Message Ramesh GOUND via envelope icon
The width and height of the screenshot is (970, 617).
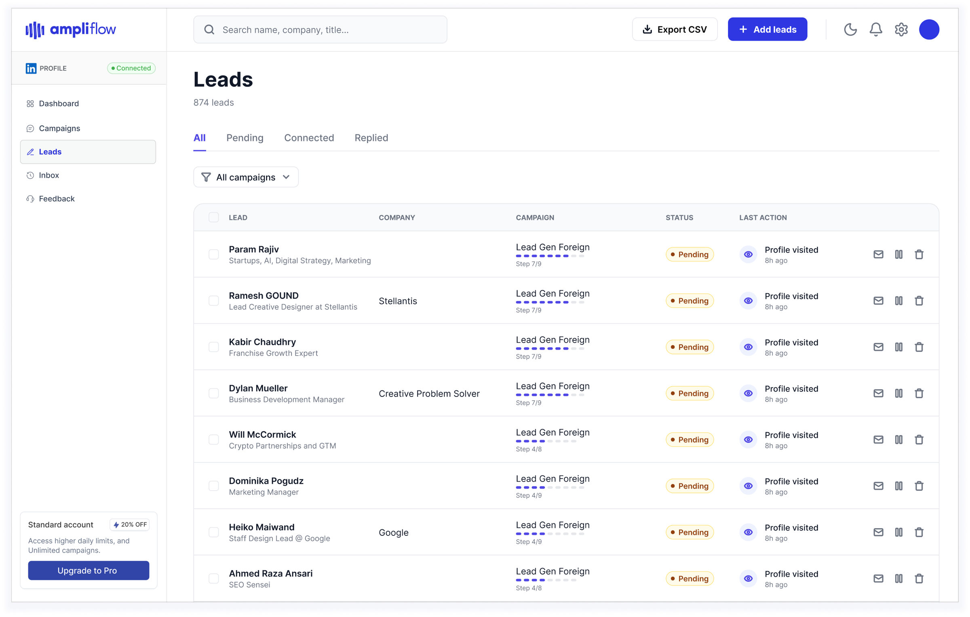pyautogui.click(x=878, y=301)
